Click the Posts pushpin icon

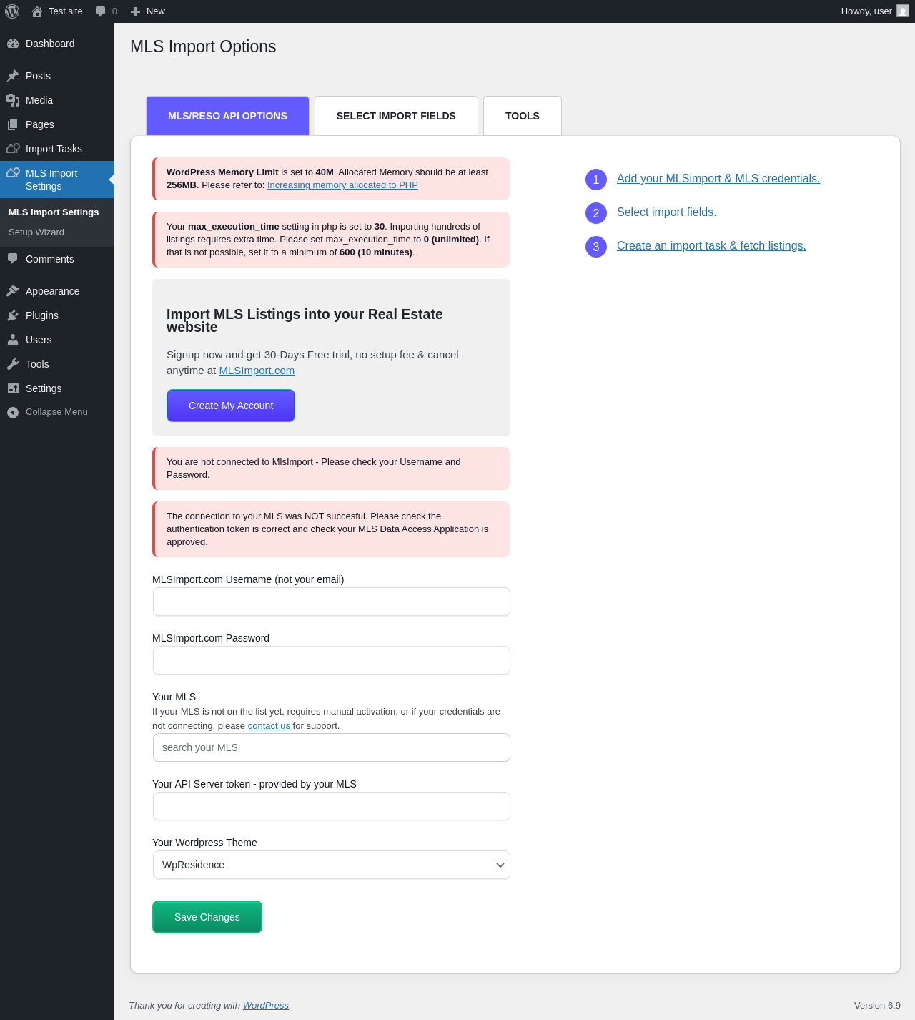(x=13, y=76)
